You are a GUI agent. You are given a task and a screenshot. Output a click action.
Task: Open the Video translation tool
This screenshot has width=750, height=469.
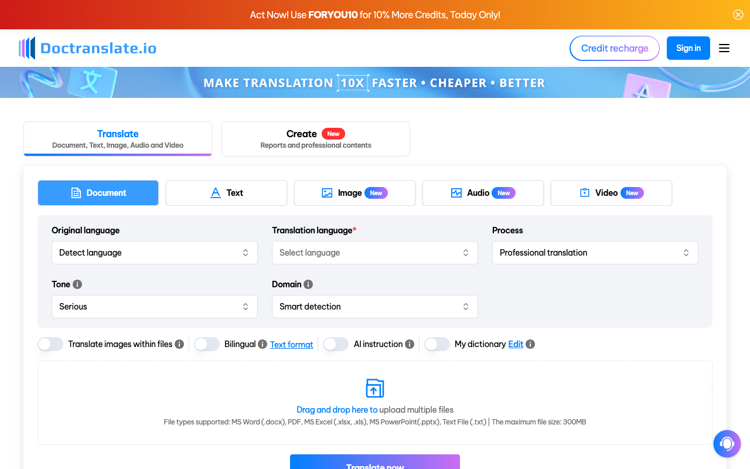tap(584, 192)
